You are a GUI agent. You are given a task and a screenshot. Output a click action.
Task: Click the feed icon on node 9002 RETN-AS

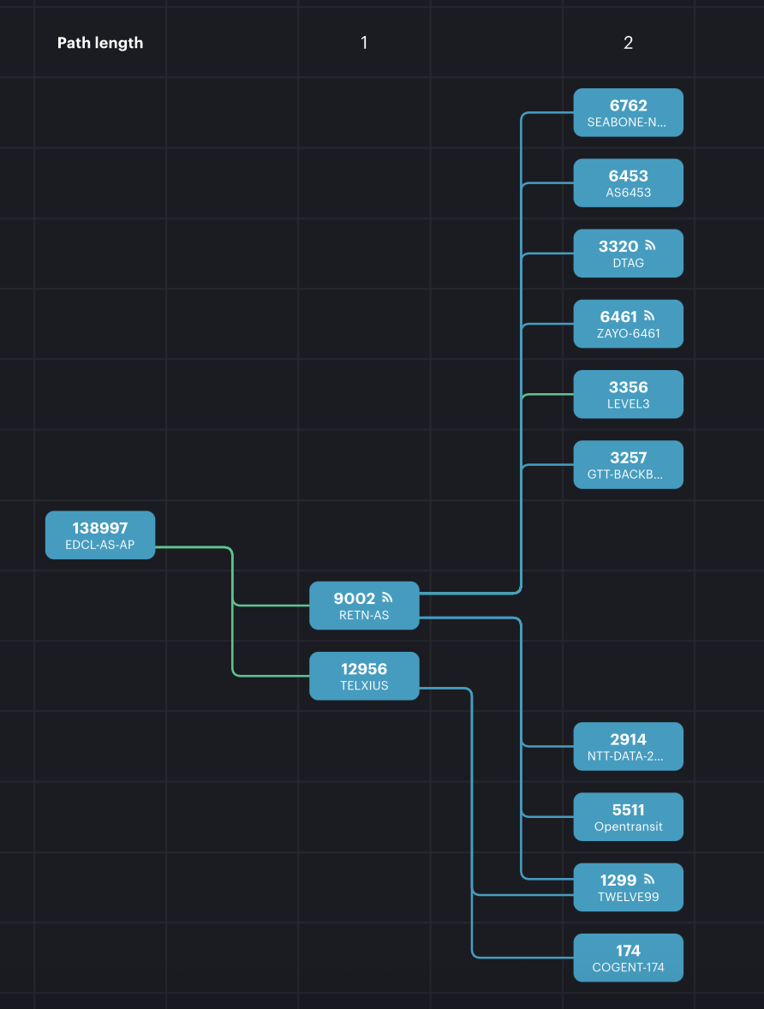(387, 598)
